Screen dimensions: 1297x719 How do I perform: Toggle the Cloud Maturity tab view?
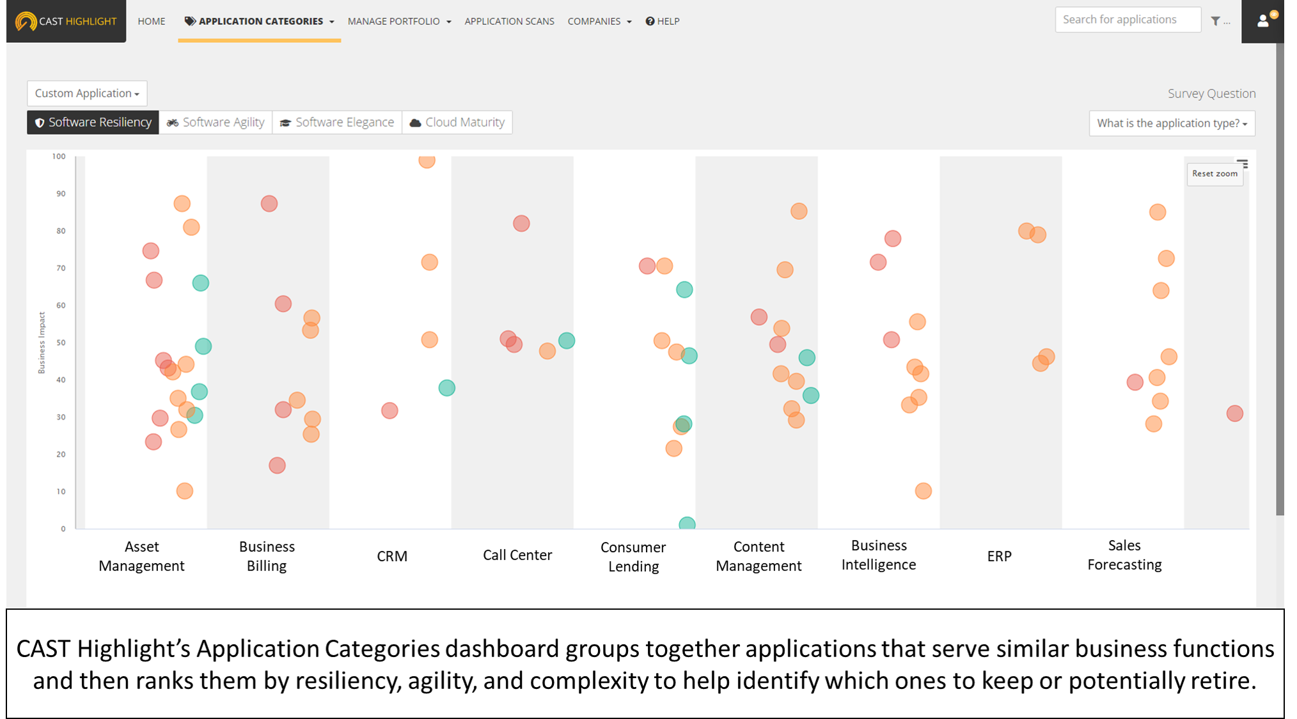457,122
